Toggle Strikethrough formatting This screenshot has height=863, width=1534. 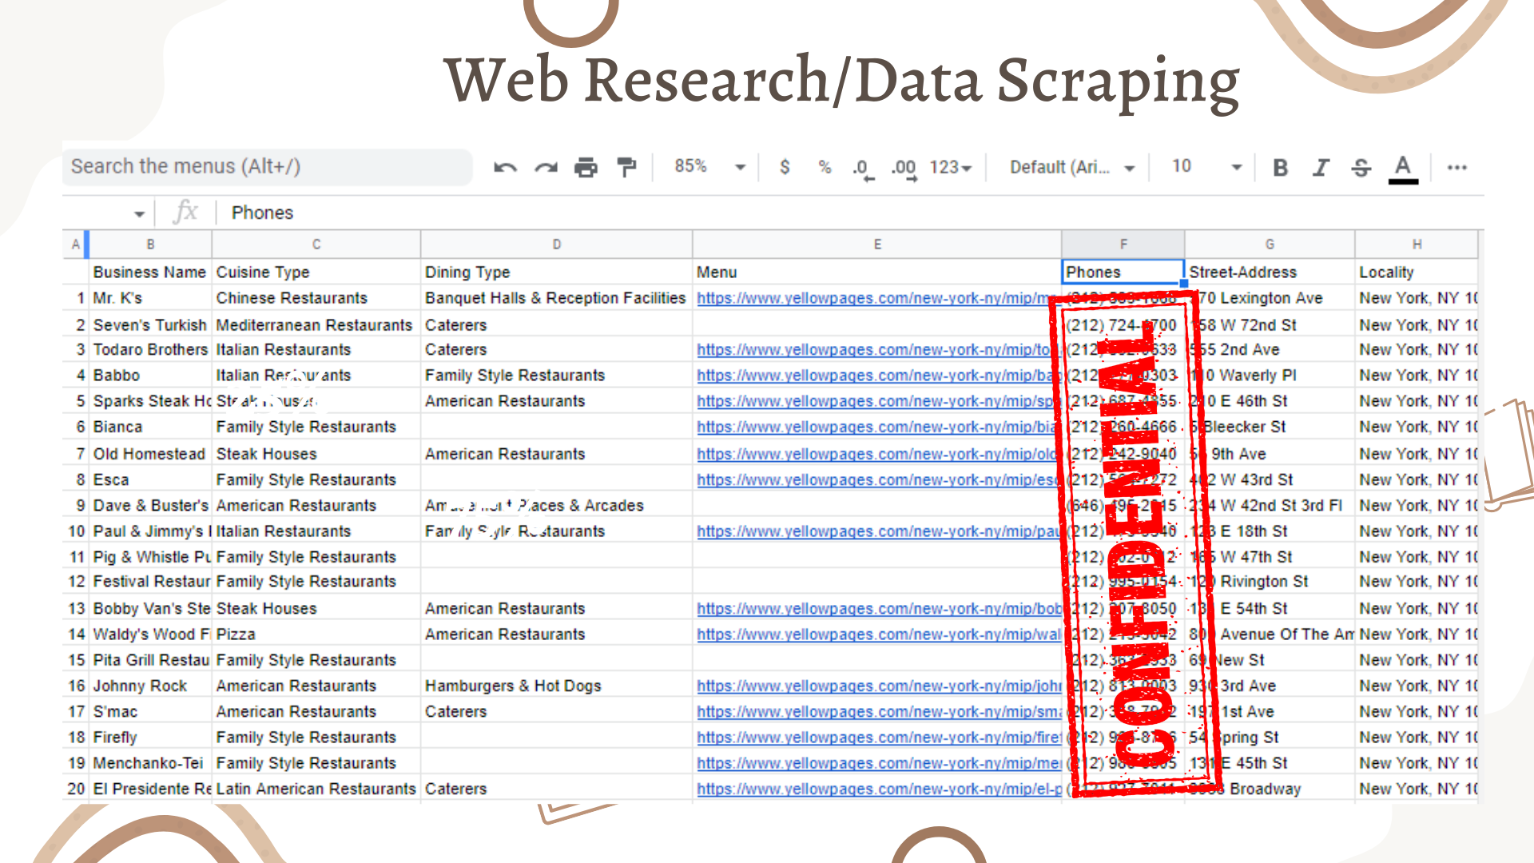click(x=1361, y=167)
